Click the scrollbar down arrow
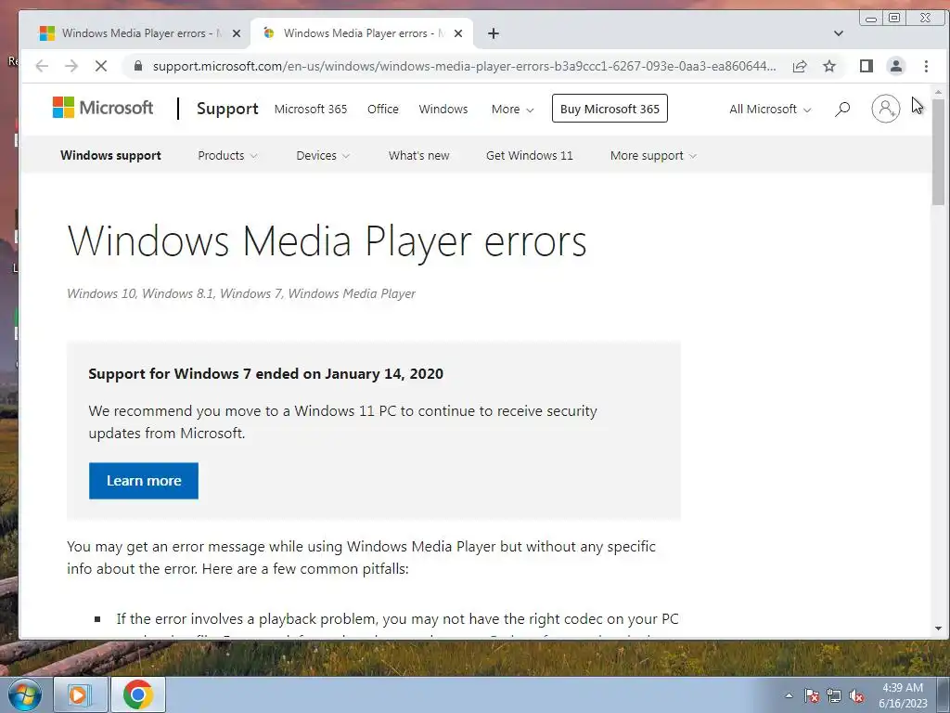The image size is (950, 713). (938, 629)
